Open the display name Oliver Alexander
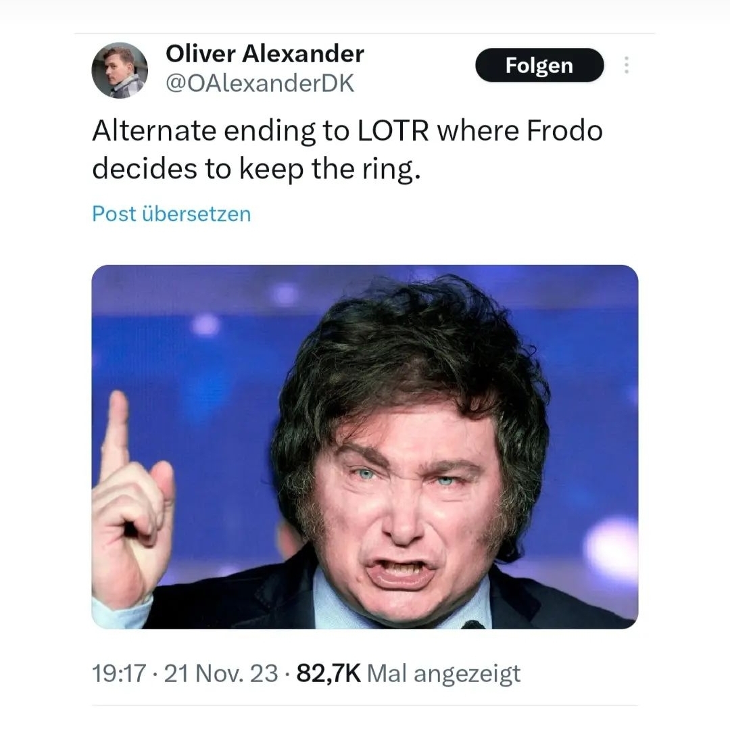Viewport: 730px width, 730px height. click(x=265, y=53)
